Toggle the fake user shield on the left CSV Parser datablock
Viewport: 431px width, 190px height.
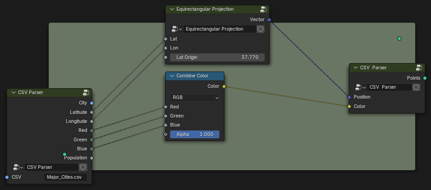(x=83, y=167)
